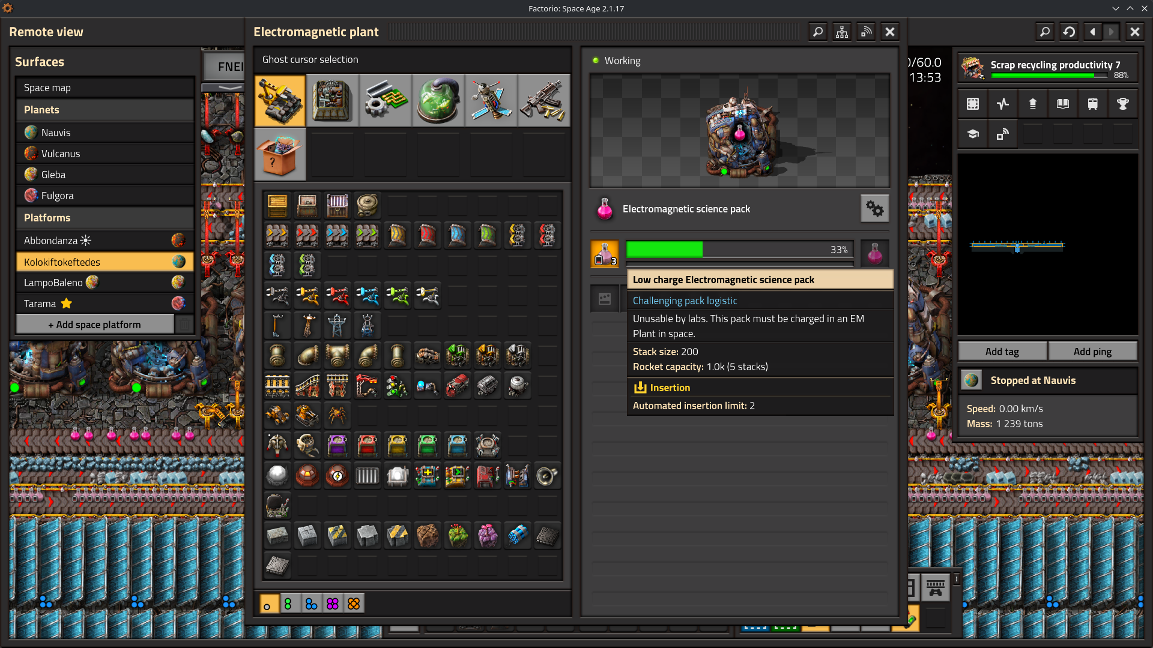The width and height of the screenshot is (1153, 648).
Task: Select the decider combinator
Action: coord(457,475)
